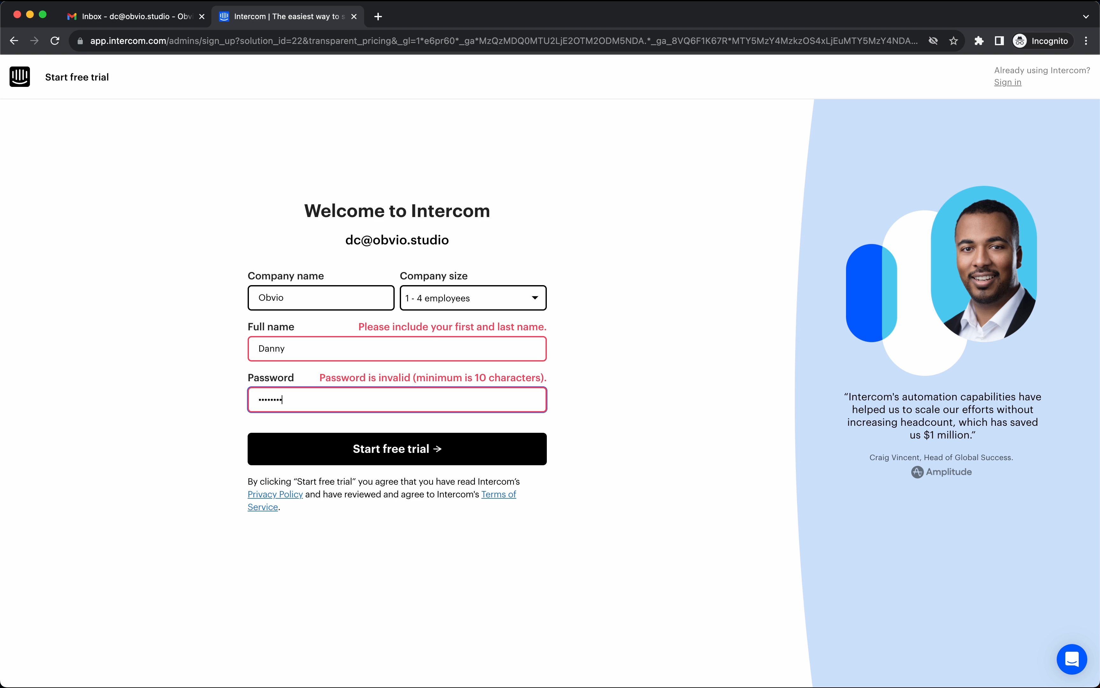Click the Intercom logo in header
This screenshot has height=688, width=1100.
click(x=19, y=77)
